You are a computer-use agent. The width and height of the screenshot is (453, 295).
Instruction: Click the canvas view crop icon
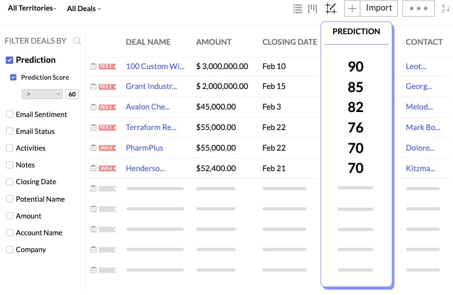click(331, 9)
